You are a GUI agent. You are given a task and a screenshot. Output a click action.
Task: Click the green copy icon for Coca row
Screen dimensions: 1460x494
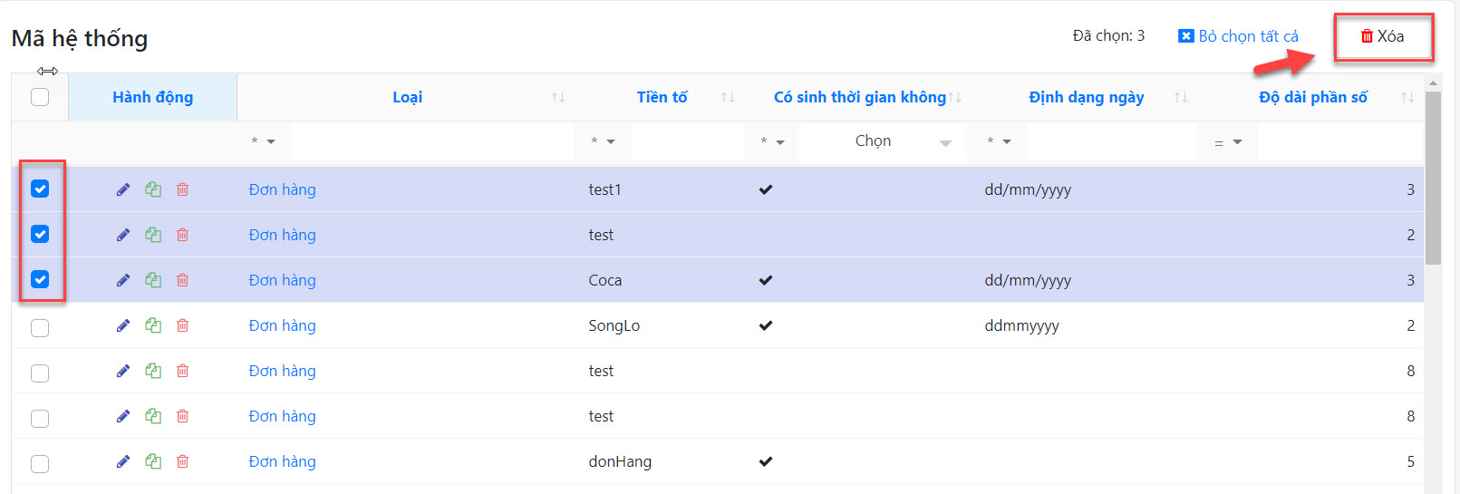click(x=153, y=280)
